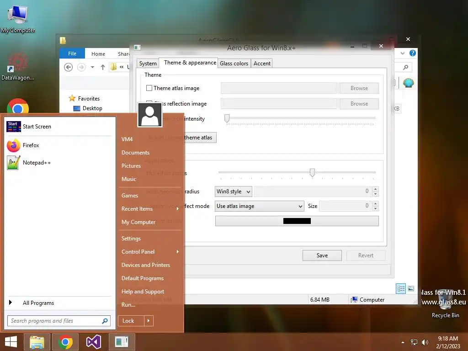Switch Explorer to details view
Image resolution: width=468 pixels, height=351 pixels.
pyautogui.click(x=400, y=288)
